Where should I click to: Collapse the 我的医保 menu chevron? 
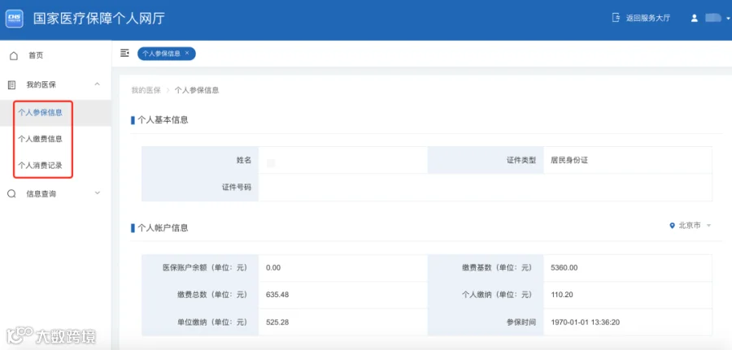97,84
